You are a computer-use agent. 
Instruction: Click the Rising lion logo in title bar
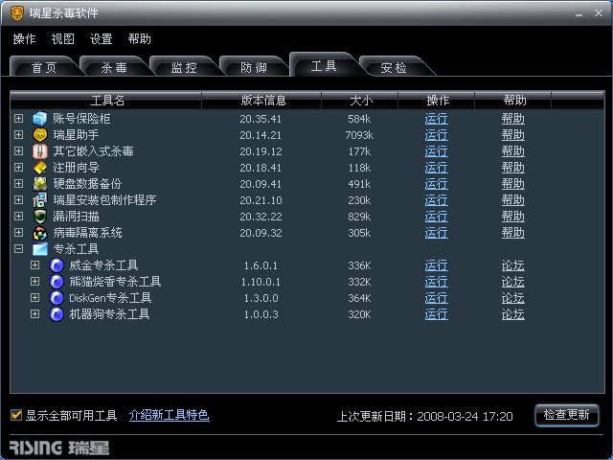[x=17, y=13]
